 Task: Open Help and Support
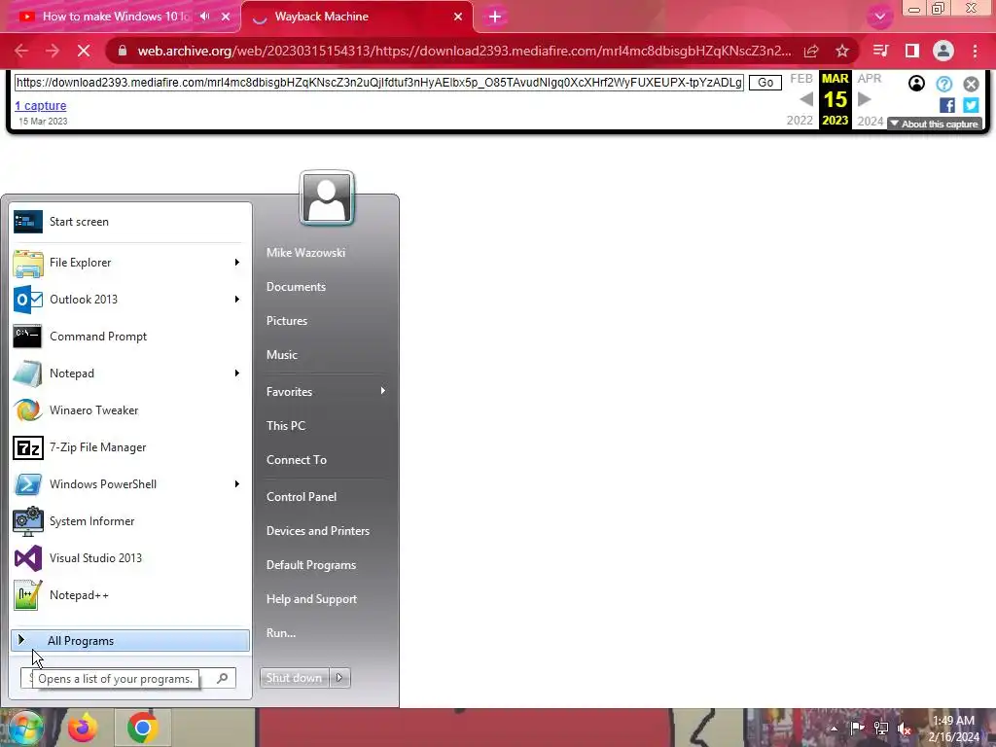[311, 599]
